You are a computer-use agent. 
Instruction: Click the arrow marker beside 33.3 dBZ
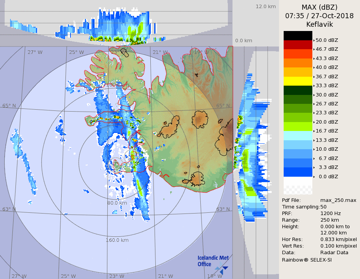tap(314, 86)
